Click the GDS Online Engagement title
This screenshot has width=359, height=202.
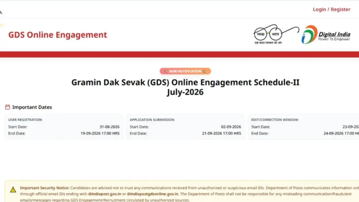58,35
